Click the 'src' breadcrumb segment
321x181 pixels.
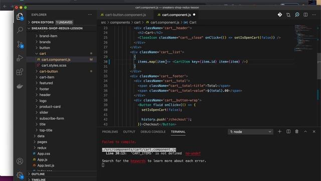[103, 22]
